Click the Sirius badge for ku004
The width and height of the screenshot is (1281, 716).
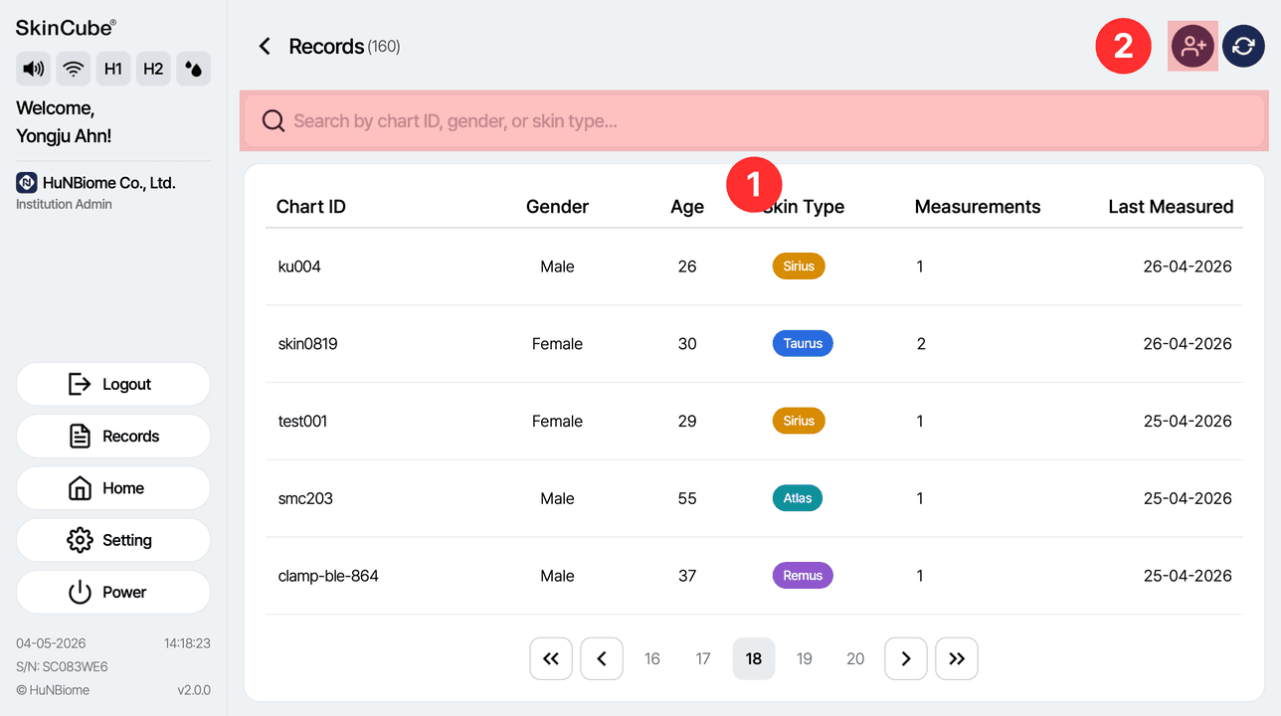[799, 267]
